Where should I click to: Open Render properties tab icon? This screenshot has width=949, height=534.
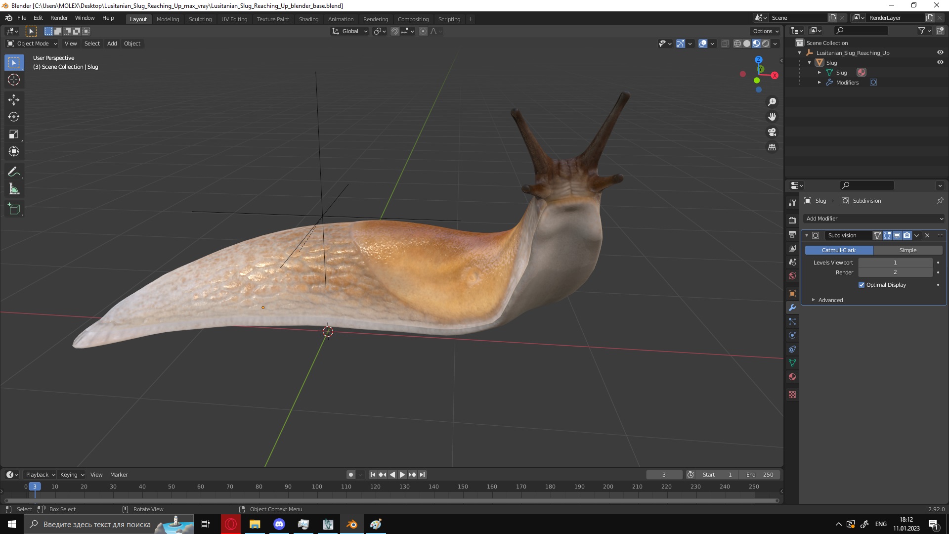(x=792, y=220)
